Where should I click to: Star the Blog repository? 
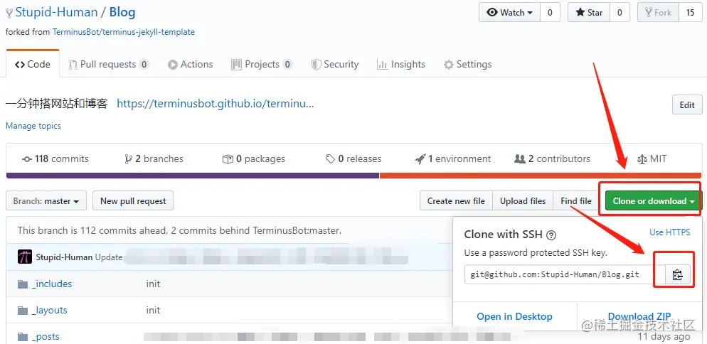click(589, 13)
